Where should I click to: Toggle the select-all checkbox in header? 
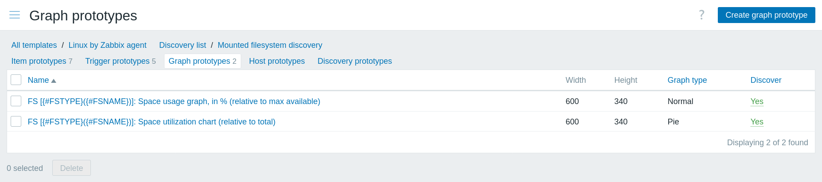[x=16, y=80]
